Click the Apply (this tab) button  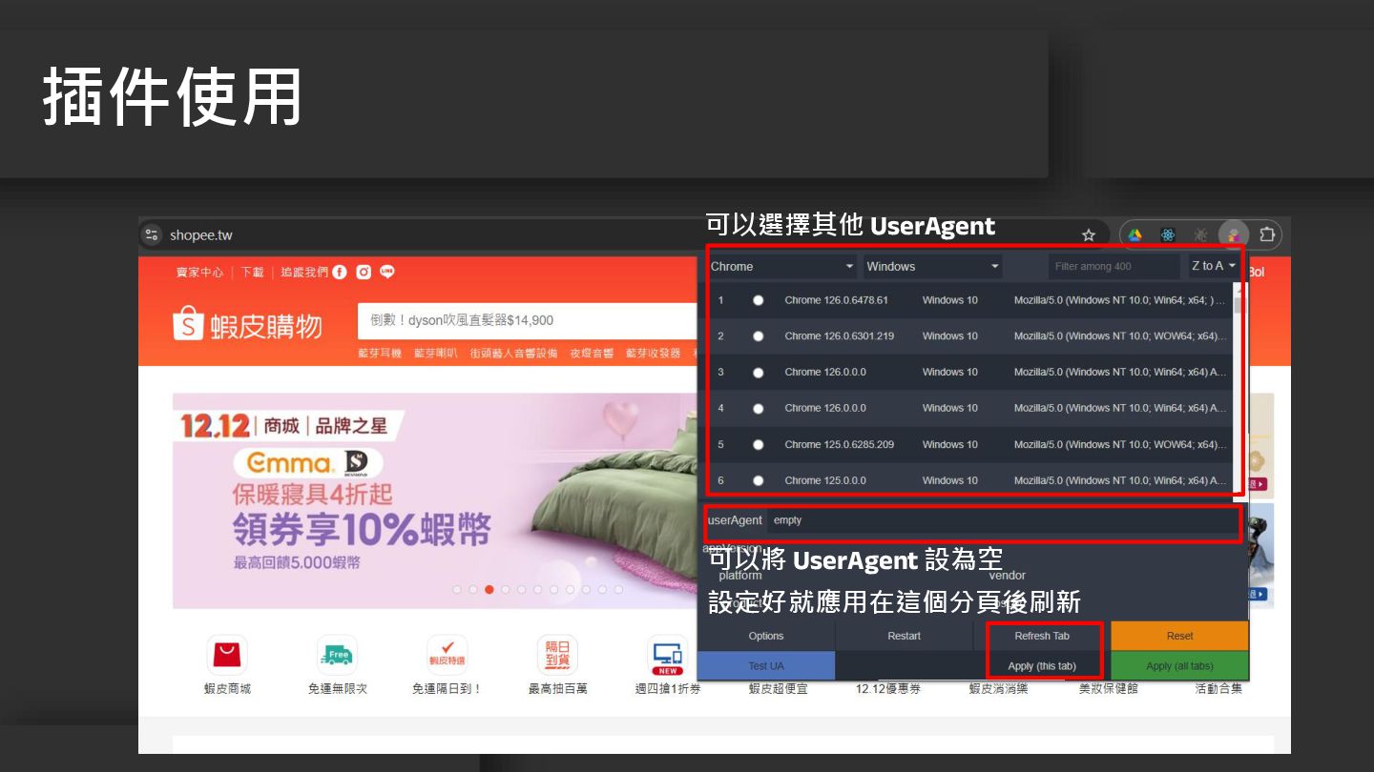point(1042,666)
